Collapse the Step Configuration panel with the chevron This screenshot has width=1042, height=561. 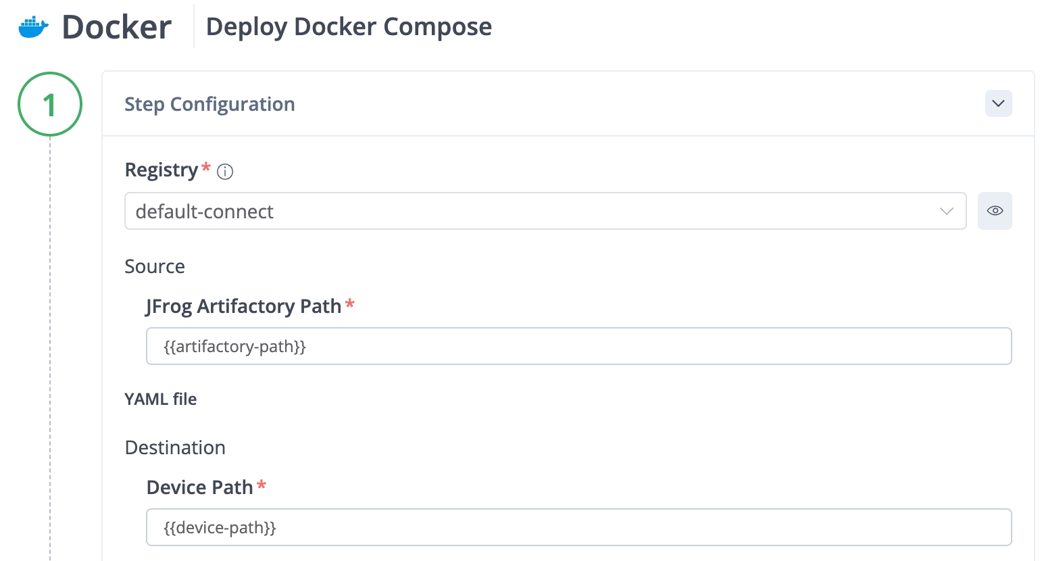point(998,103)
